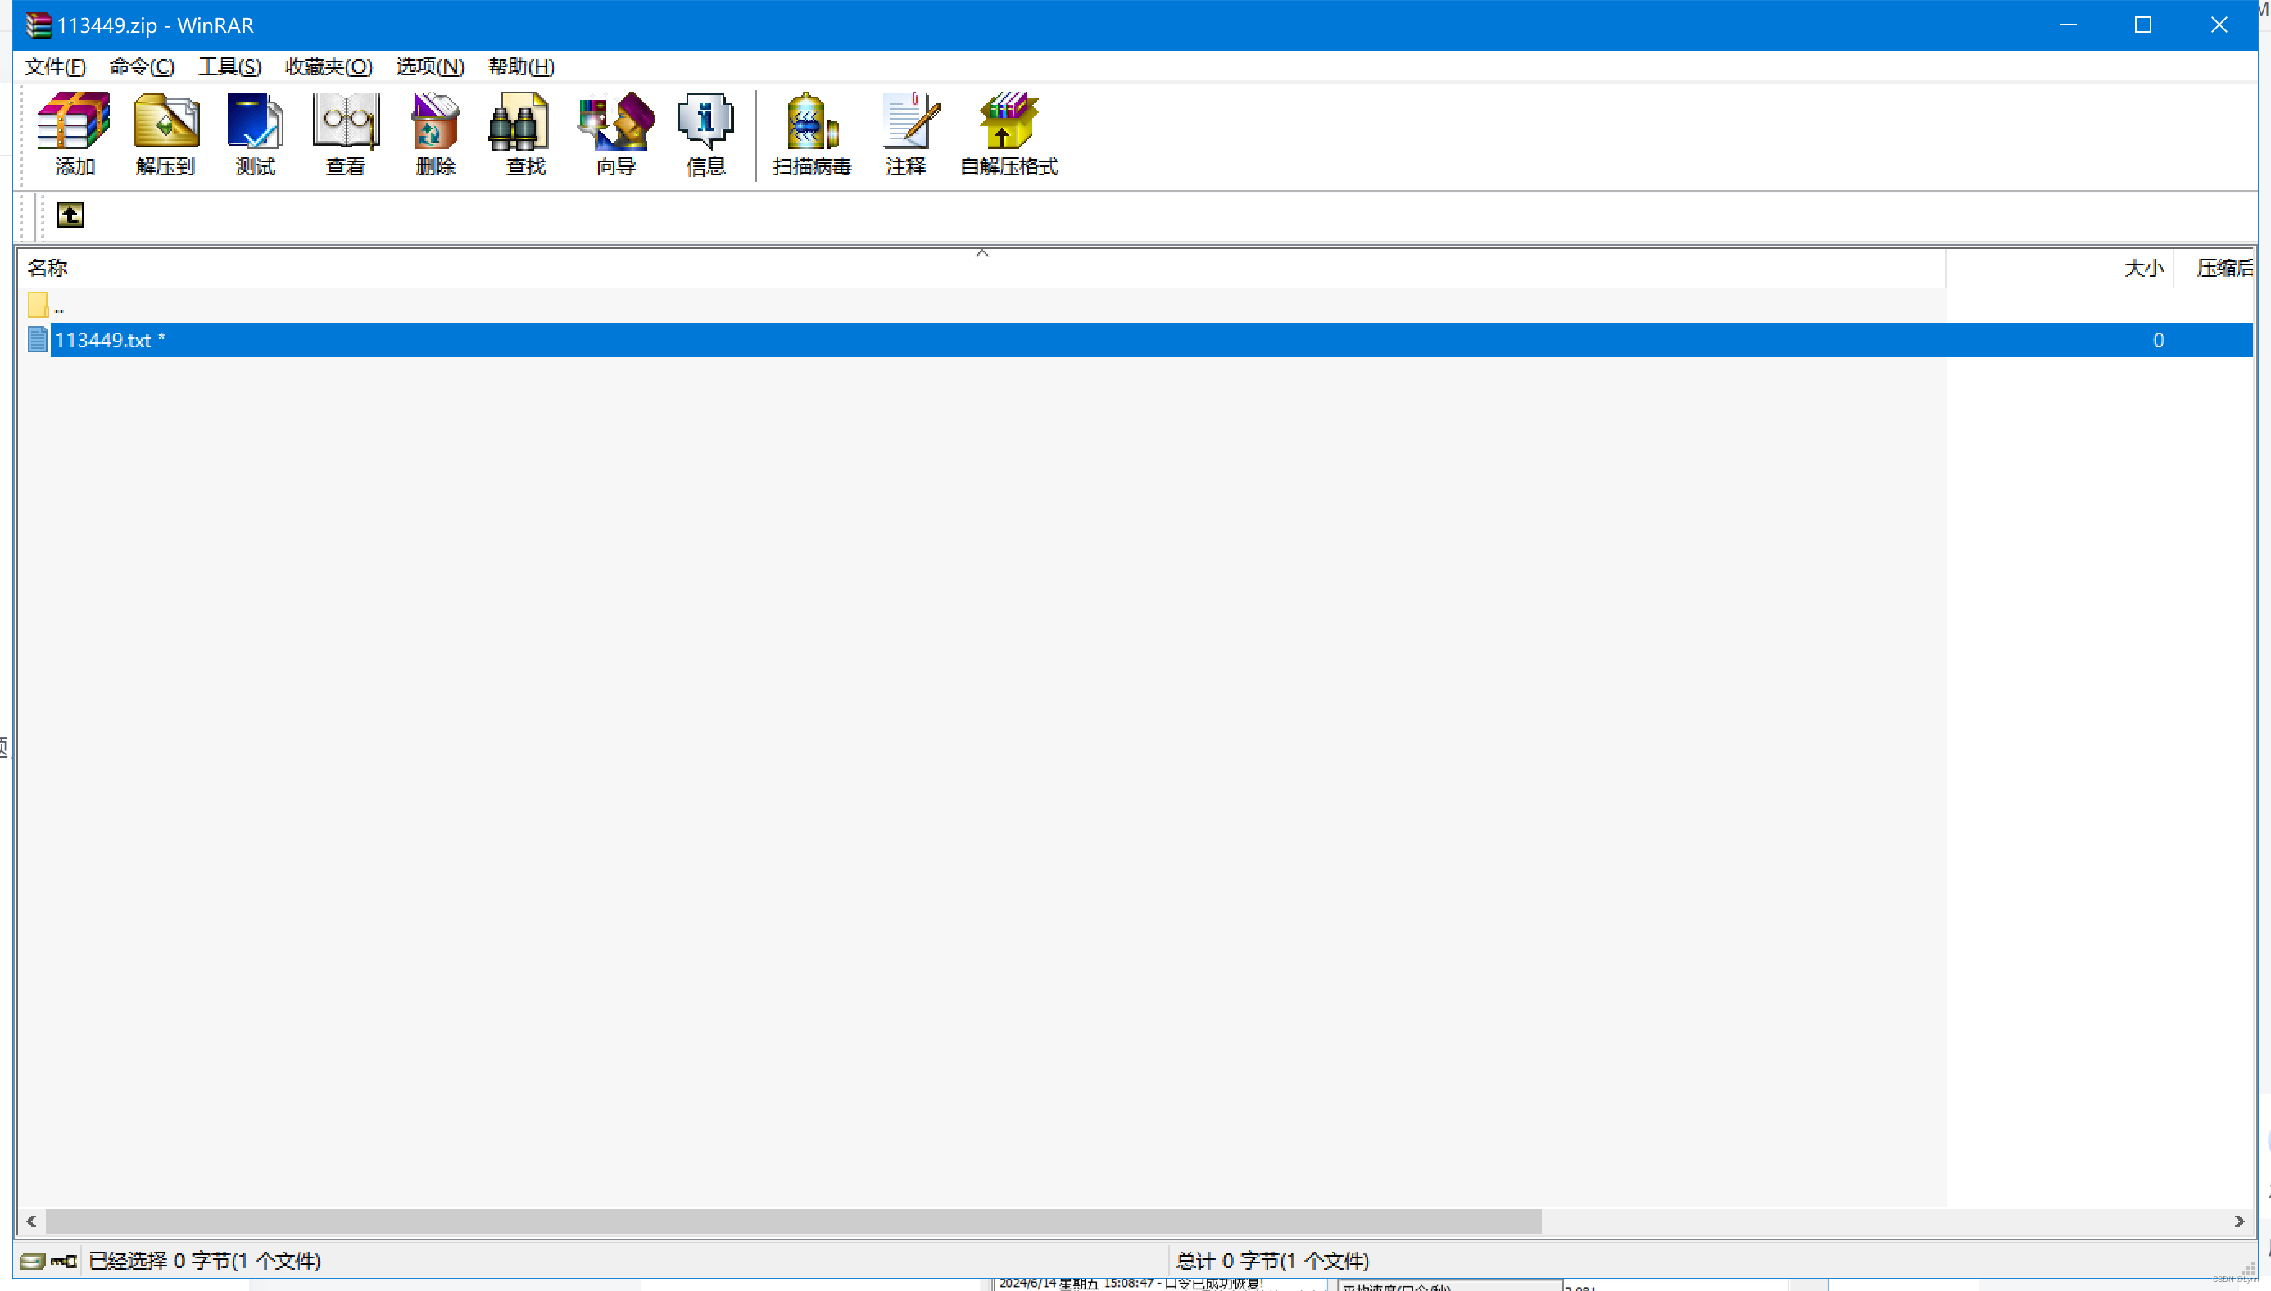Select the 113449.txt file icon

(37, 340)
